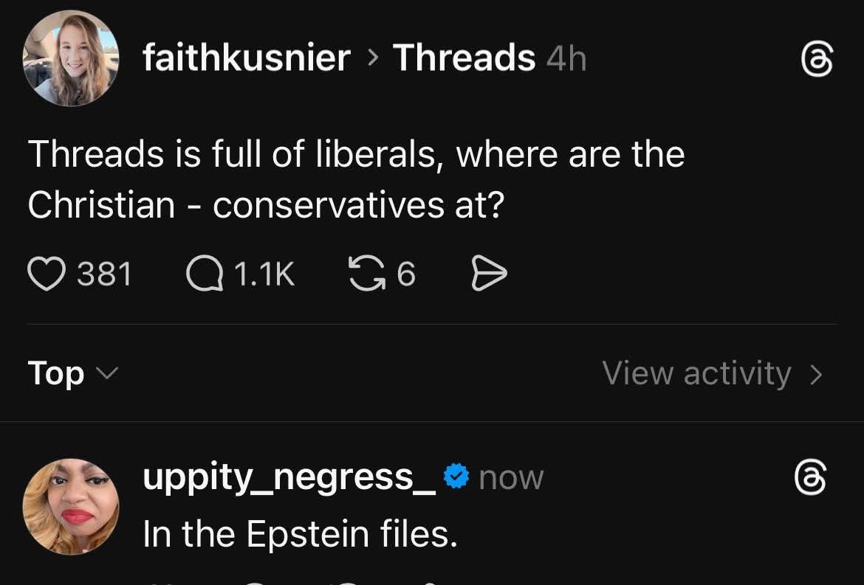The height and width of the screenshot is (585, 864).
Task: Click the chevron next to Top
Action: [106, 373]
